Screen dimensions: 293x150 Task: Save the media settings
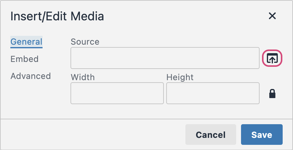(262, 135)
